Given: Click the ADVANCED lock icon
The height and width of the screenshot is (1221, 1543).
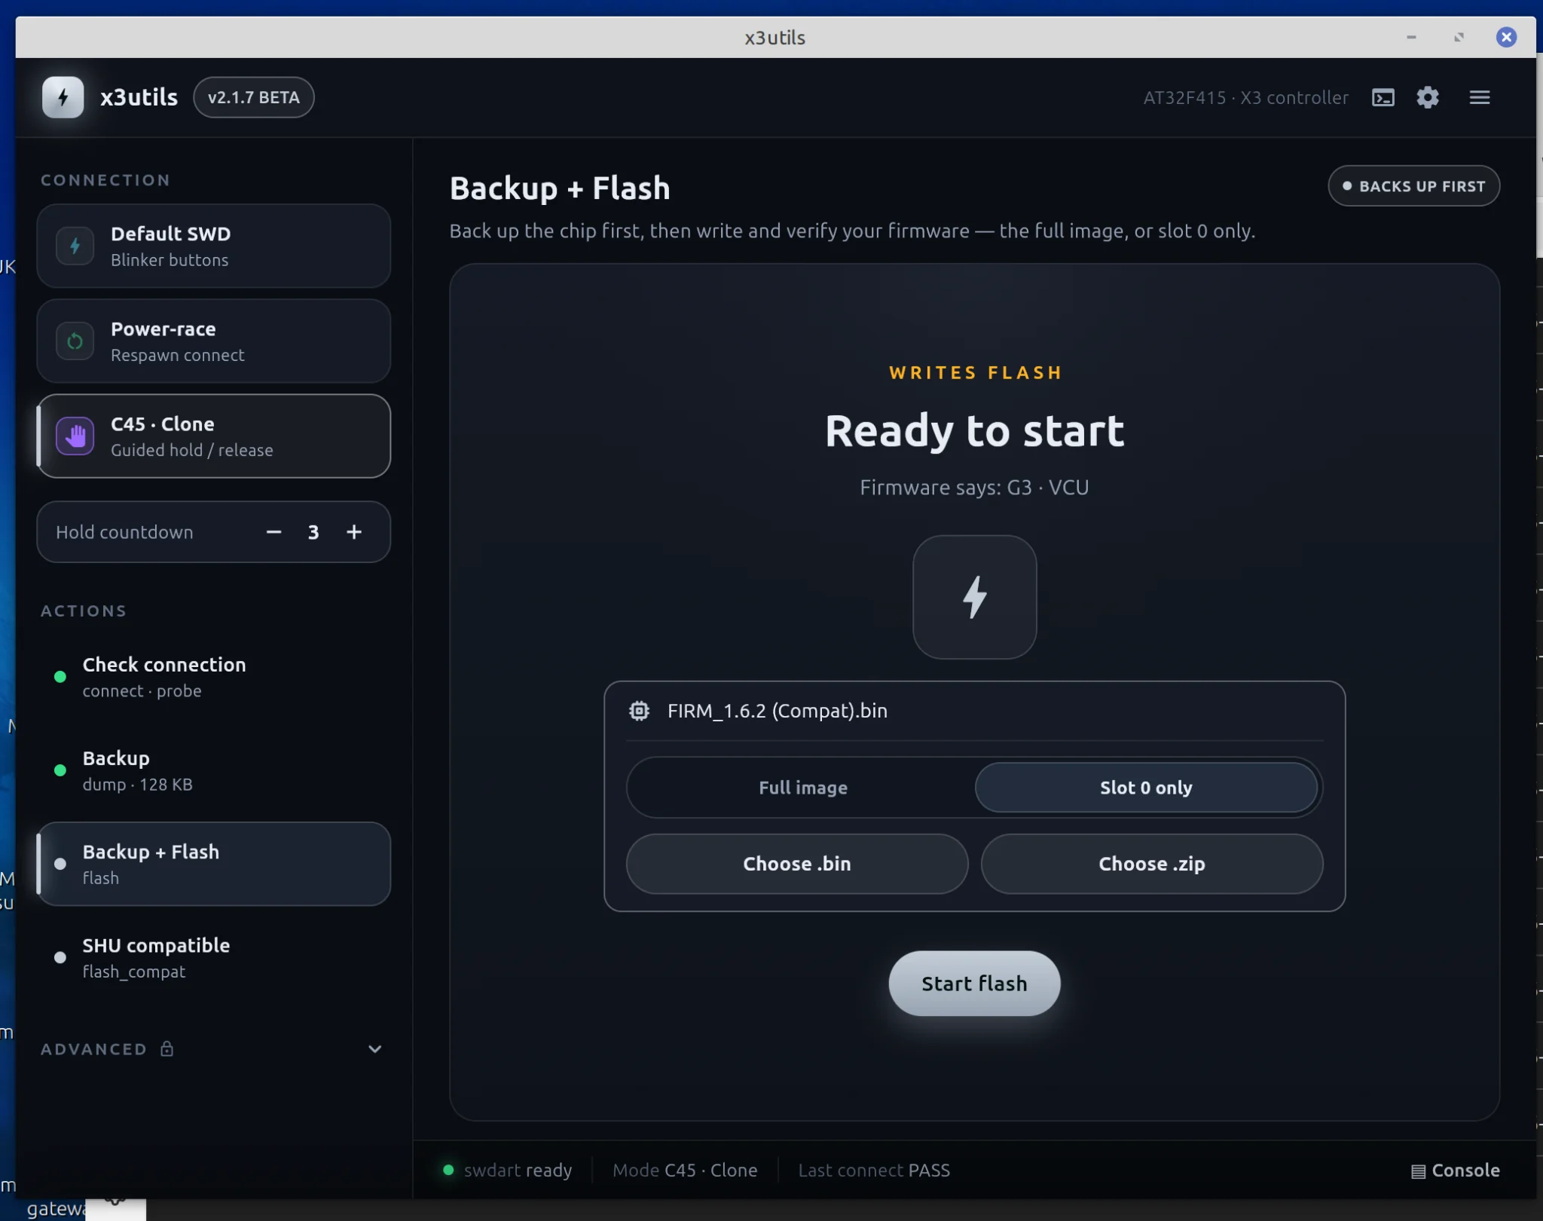Looking at the screenshot, I should [167, 1048].
